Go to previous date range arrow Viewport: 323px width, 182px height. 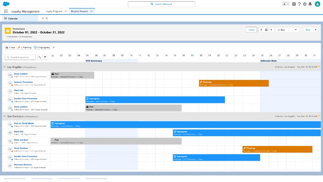point(261,30)
